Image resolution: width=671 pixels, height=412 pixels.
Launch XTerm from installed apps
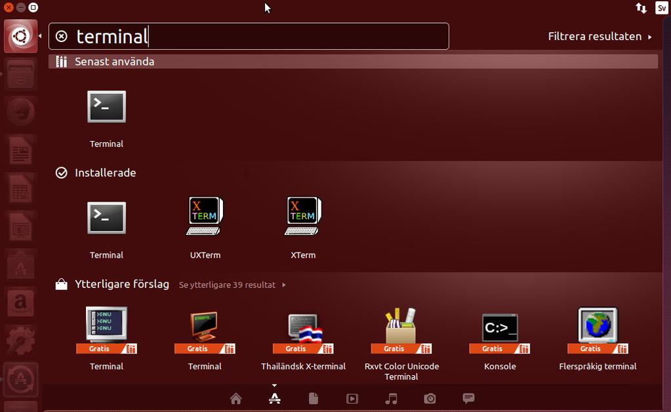[303, 216]
